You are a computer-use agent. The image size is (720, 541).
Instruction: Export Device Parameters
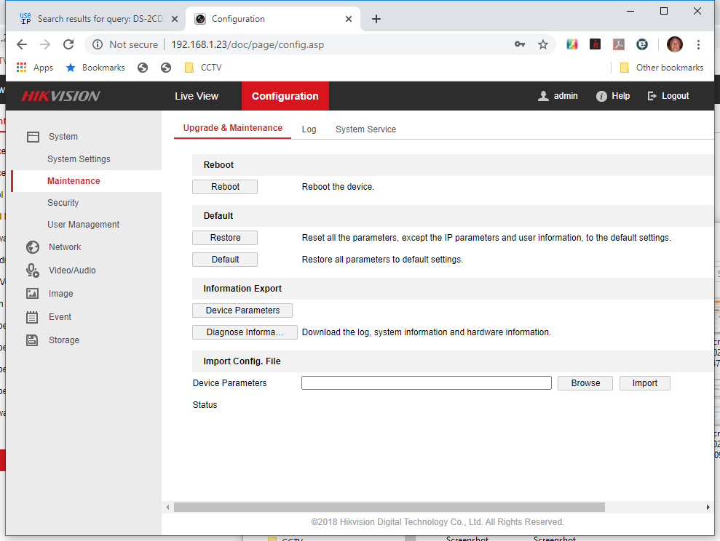tap(242, 310)
